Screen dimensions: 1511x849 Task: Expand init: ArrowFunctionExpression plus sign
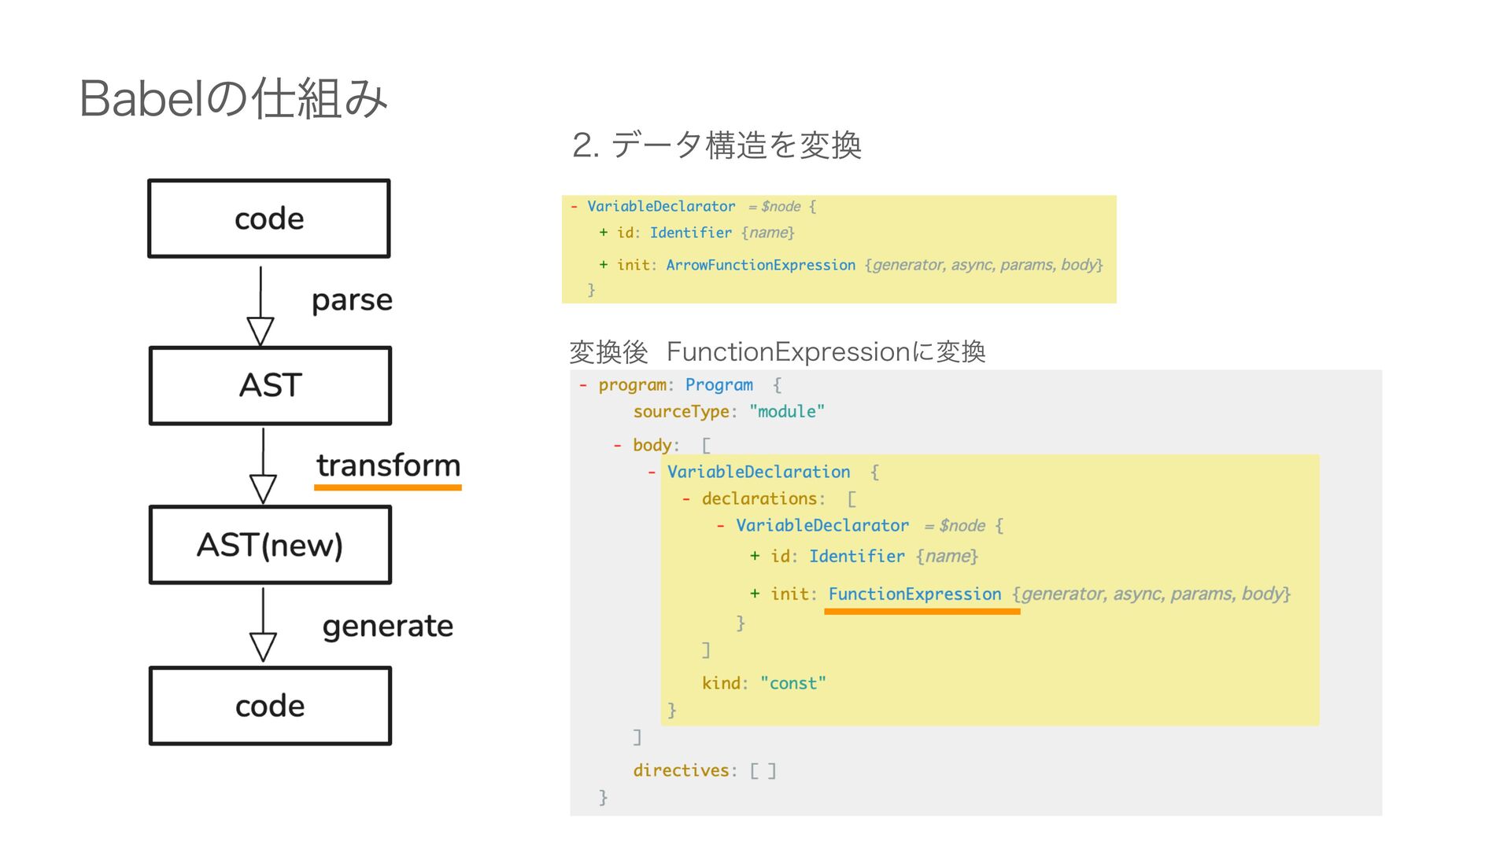click(x=604, y=265)
